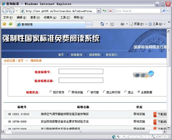Open search provider options dropdown
The height and width of the screenshot is (140, 172).
(168, 11)
